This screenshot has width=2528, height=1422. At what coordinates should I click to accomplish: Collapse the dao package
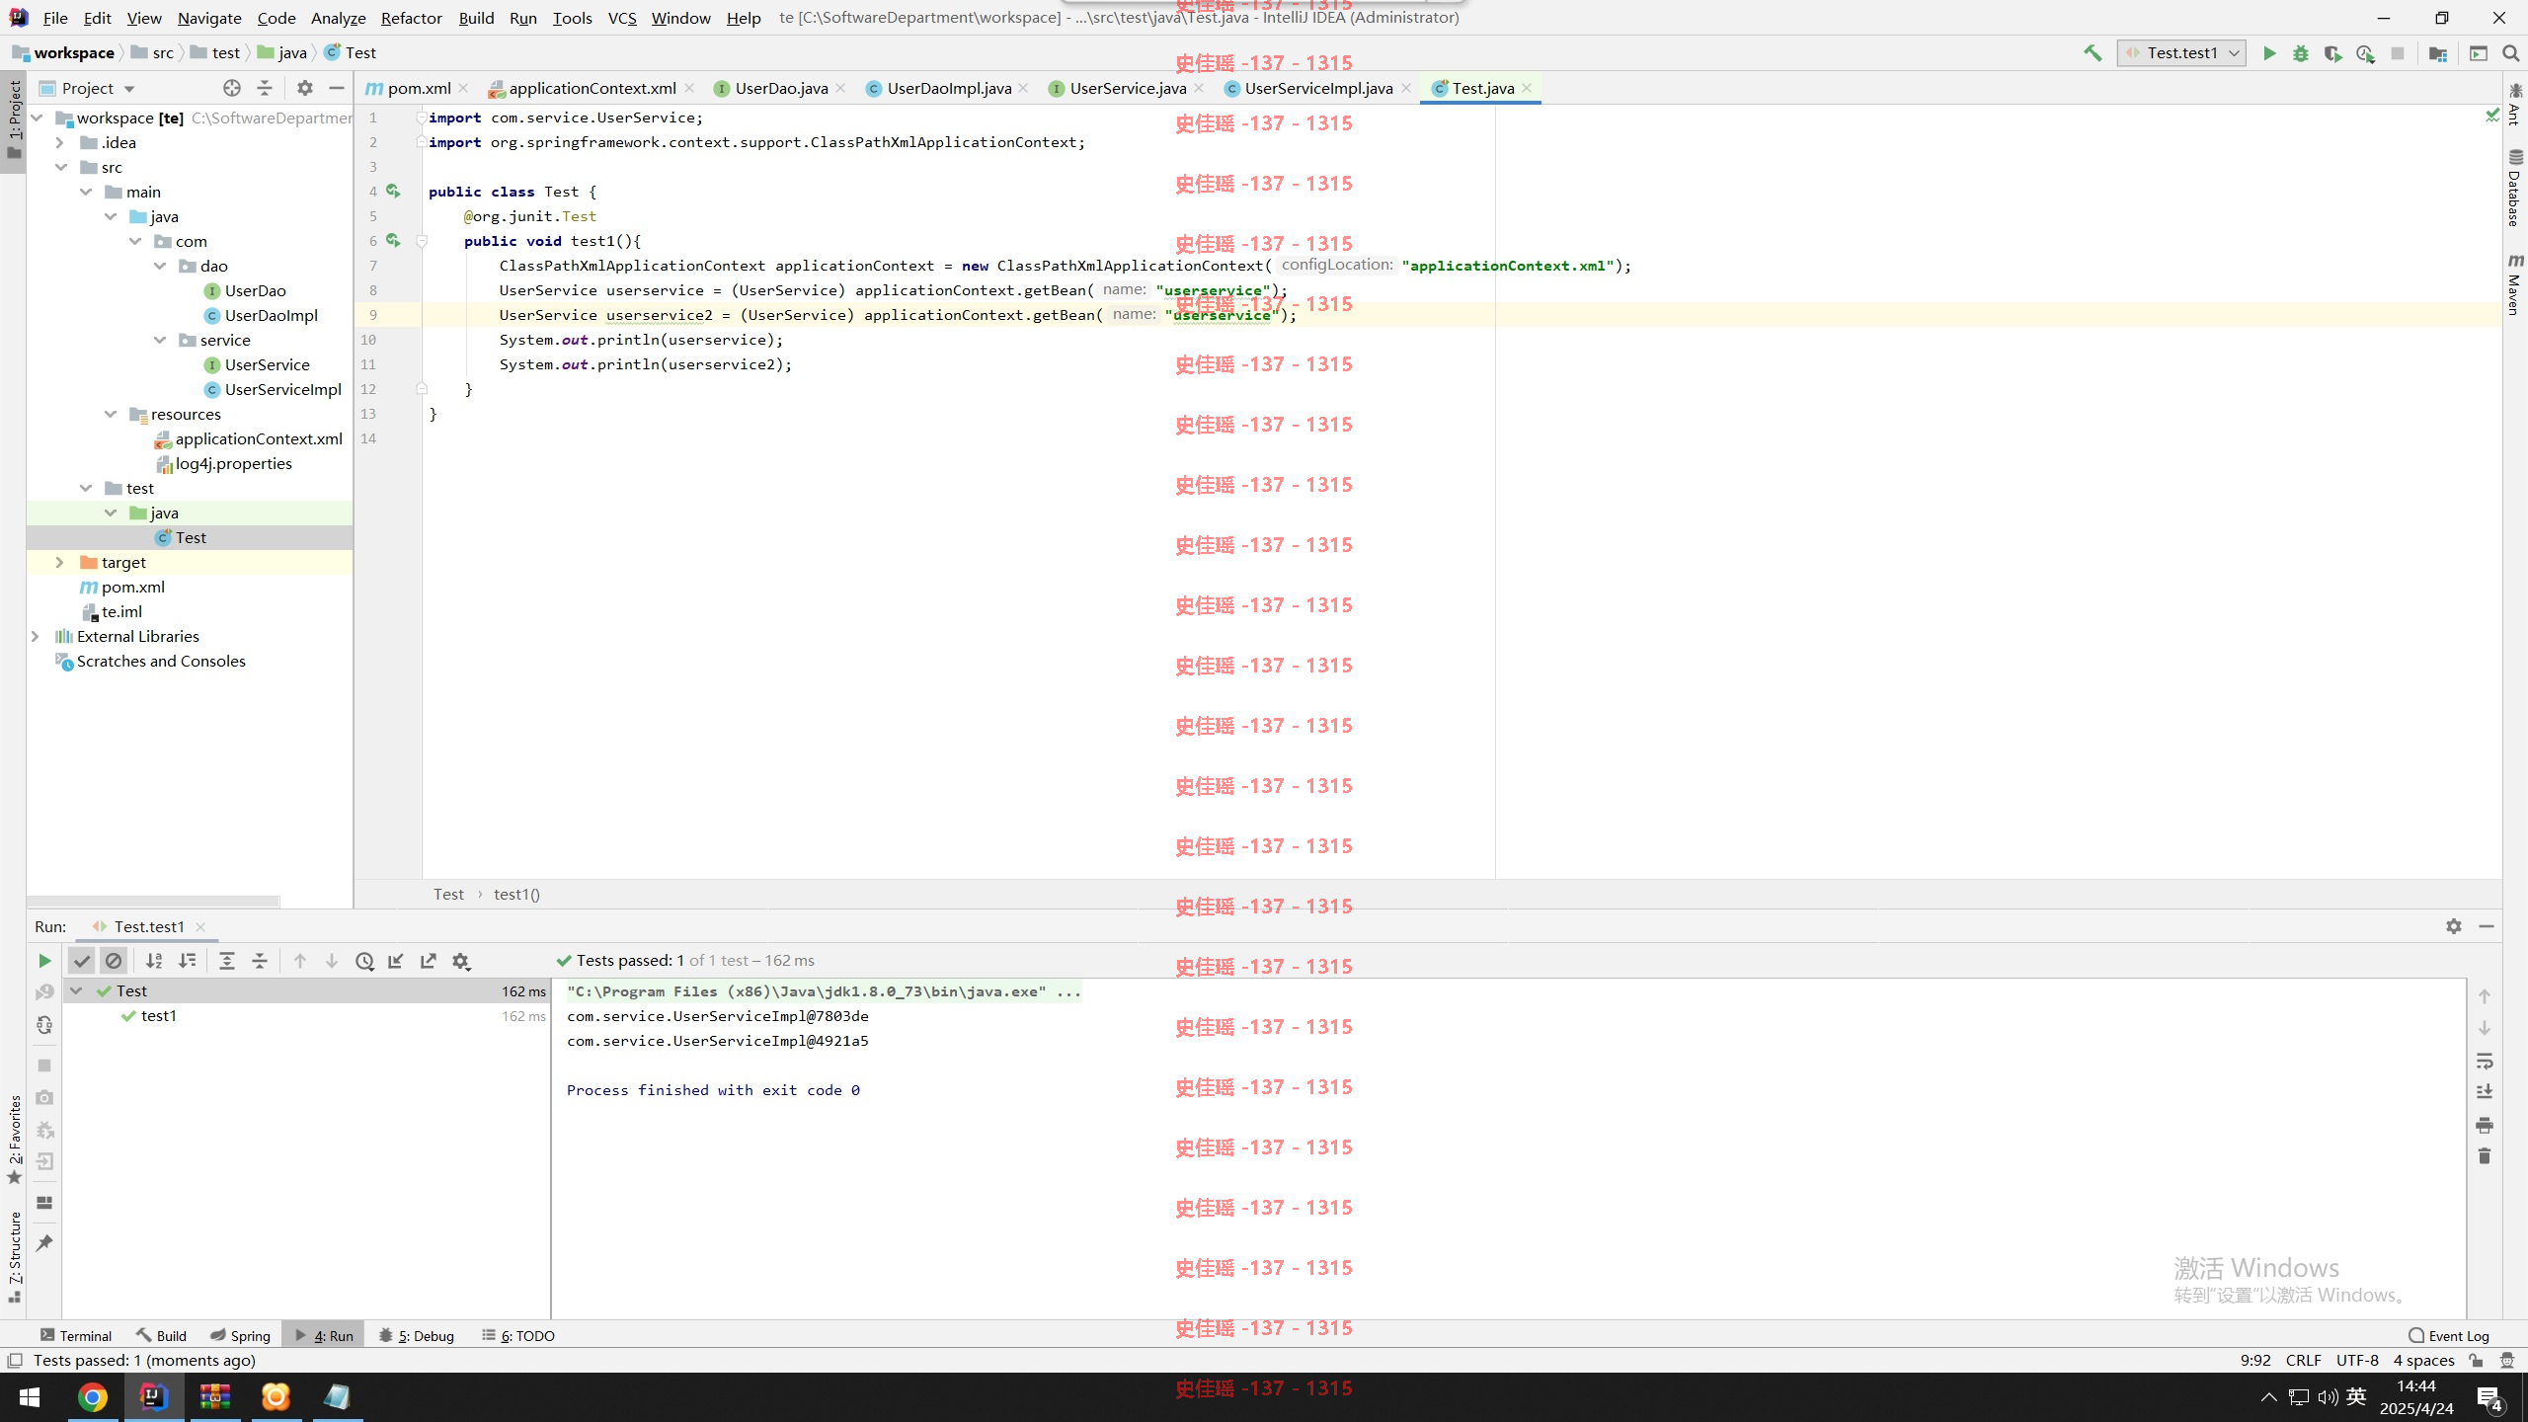(x=159, y=266)
